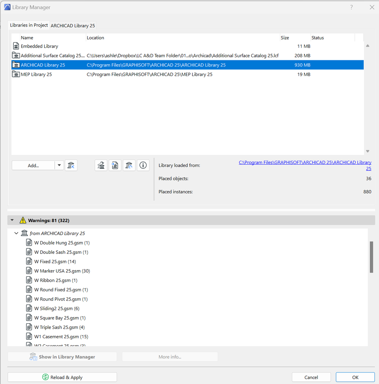Click the file icon of W Ribbon 25.gsm
Viewport: 379px width, 384px height.
point(29,280)
